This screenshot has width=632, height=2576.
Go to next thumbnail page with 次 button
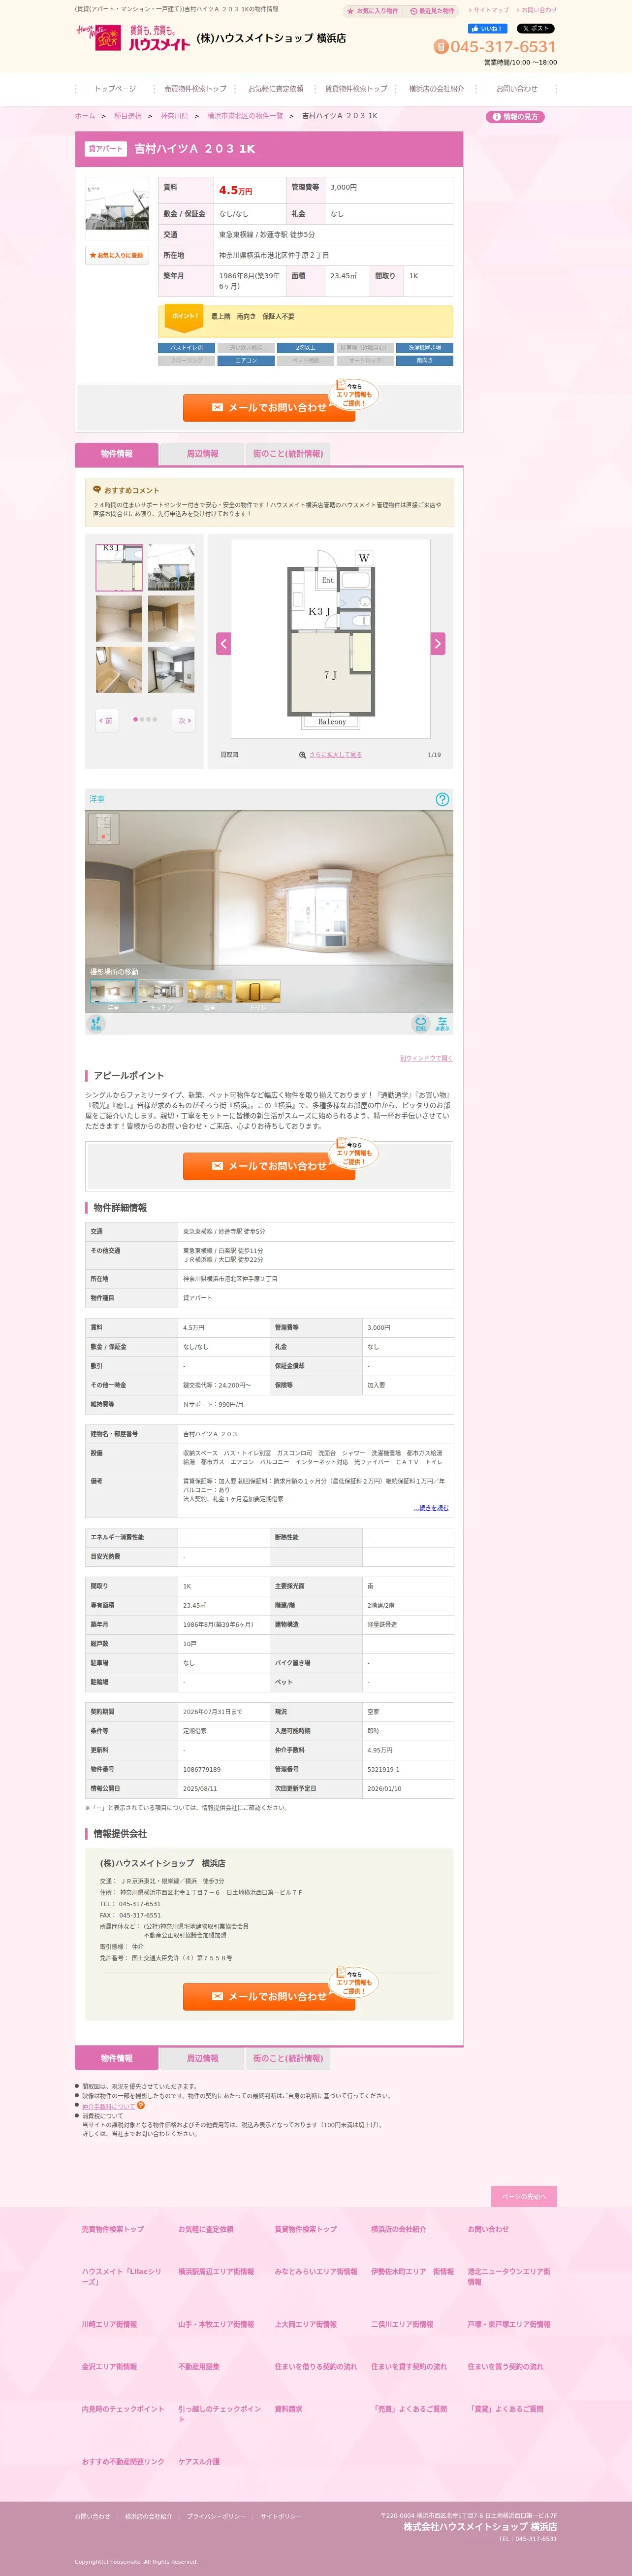184,720
